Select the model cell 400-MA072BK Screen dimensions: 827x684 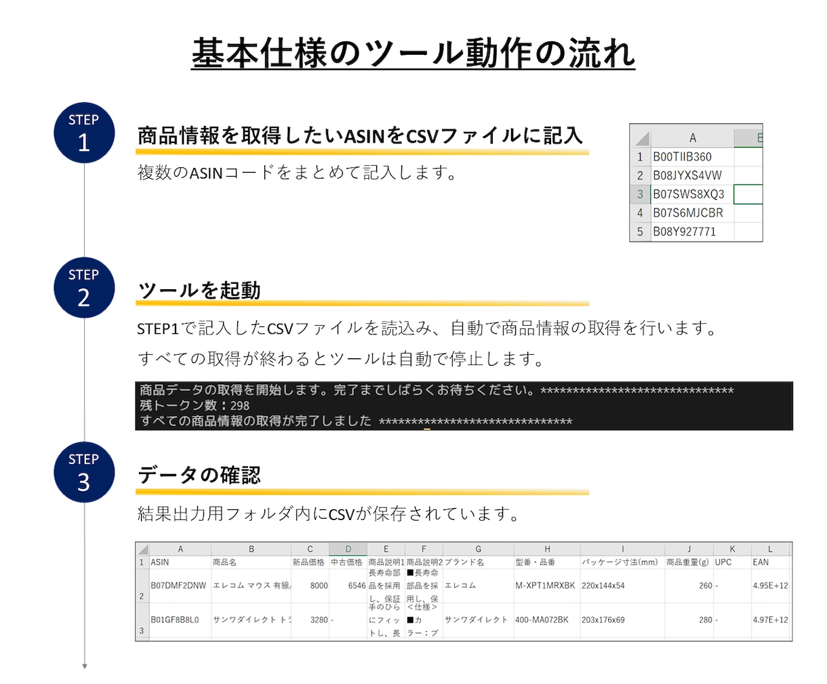[547, 620]
